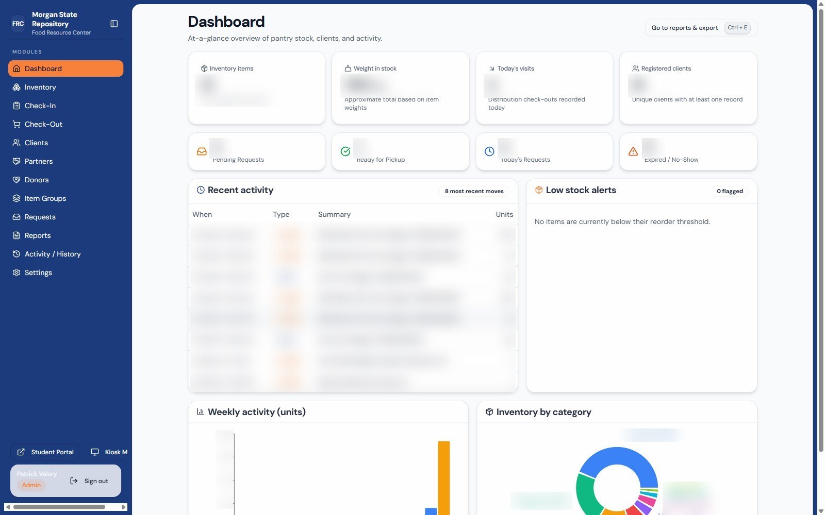Viewport: 825px width, 515px height.
Task: Click the Pending Requests inbox icon
Action: point(202,151)
